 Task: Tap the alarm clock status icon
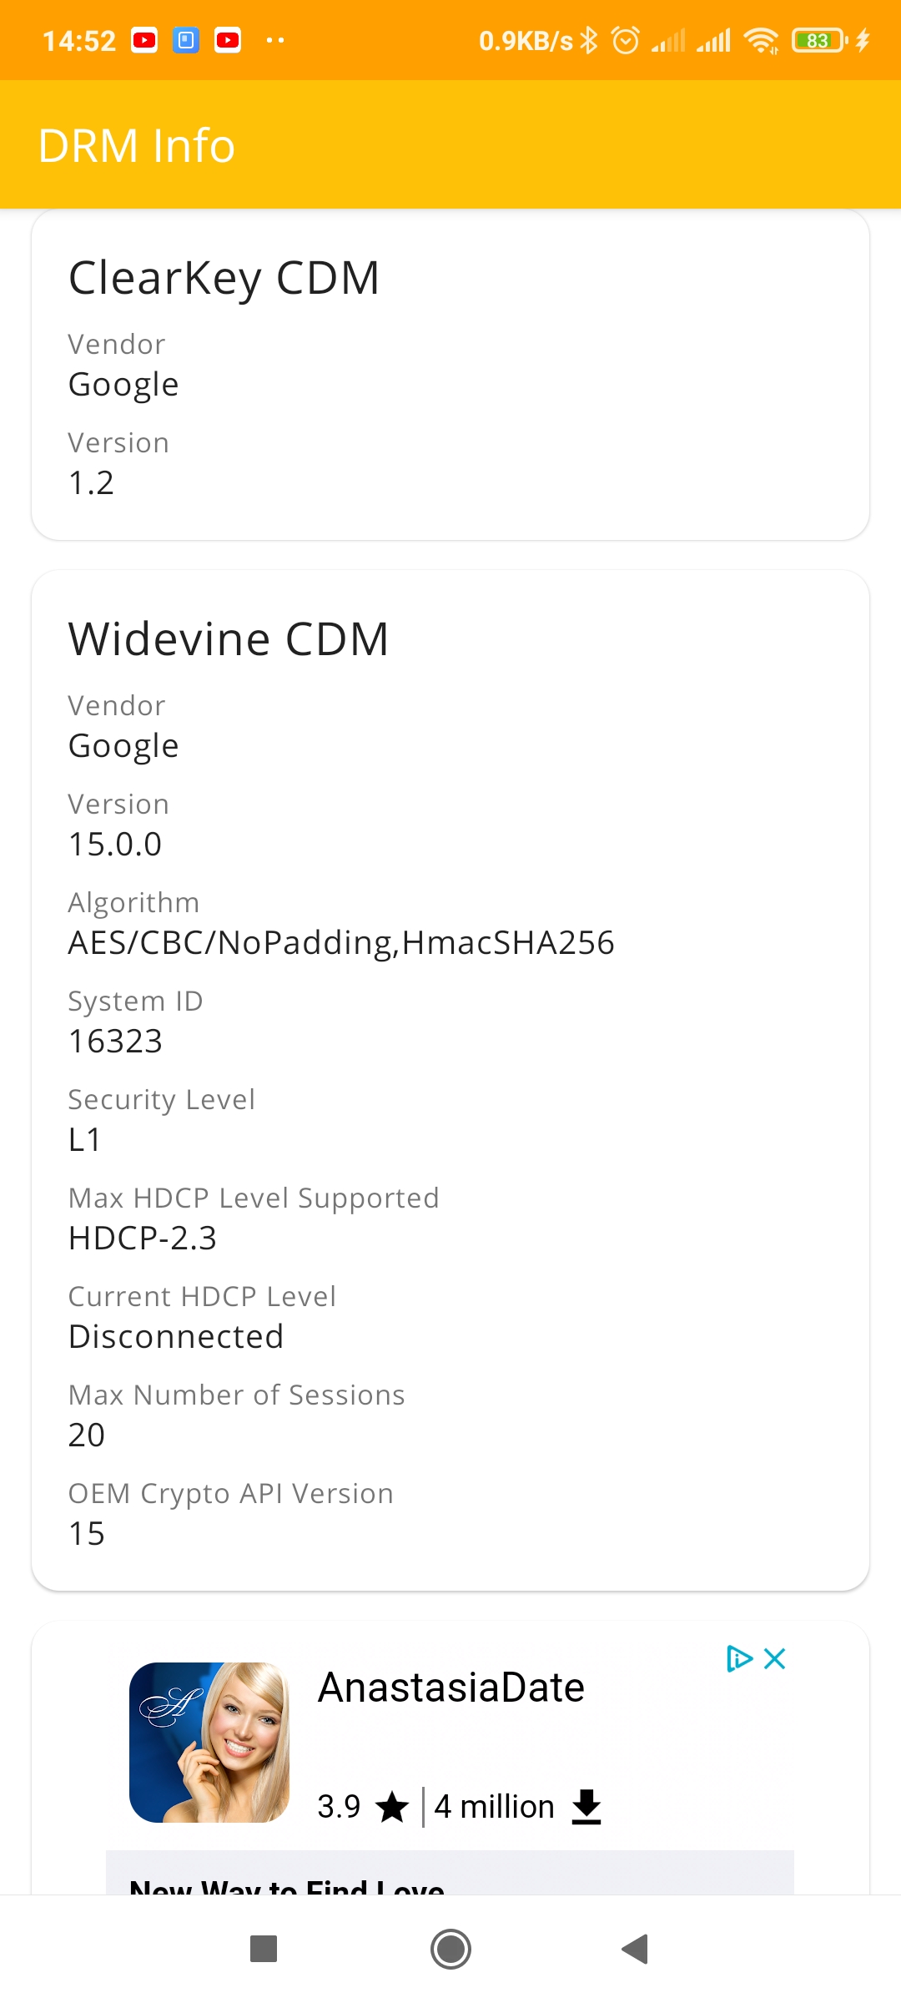(626, 40)
